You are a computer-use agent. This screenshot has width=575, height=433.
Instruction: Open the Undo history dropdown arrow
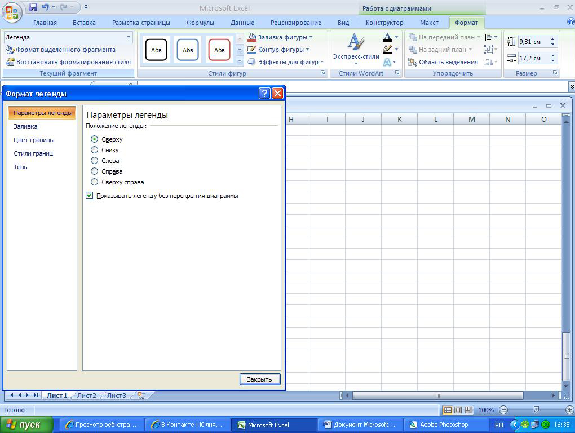click(x=54, y=7)
